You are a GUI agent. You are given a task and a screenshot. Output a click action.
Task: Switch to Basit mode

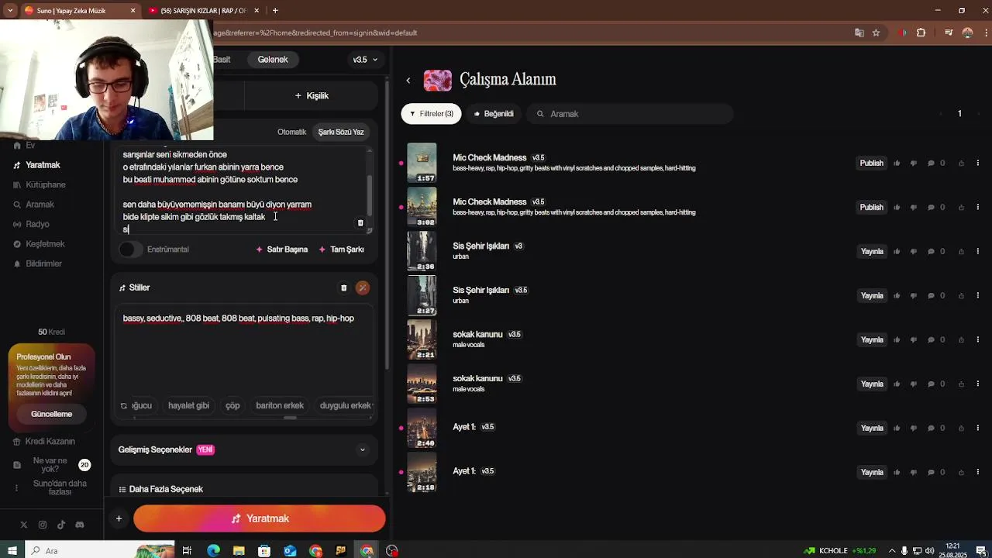pyautogui.click(x=222, y=60)
